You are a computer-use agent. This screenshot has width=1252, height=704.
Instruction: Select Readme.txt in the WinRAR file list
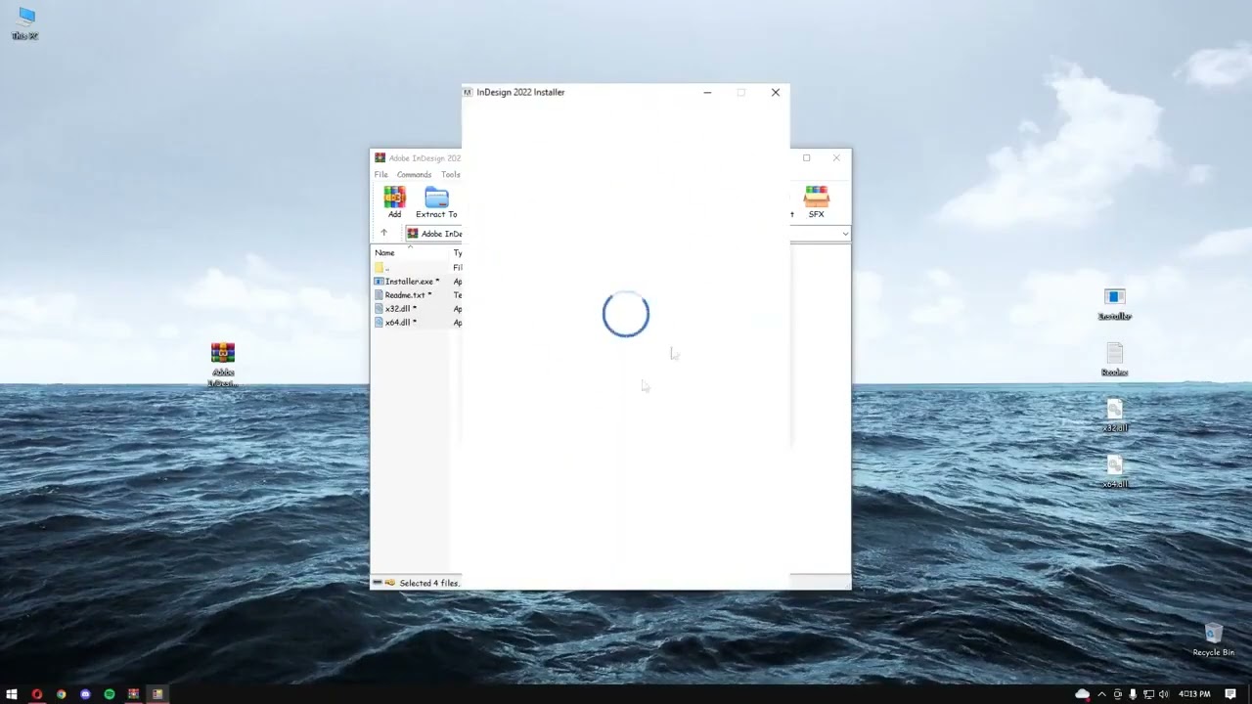coord(403,295)
